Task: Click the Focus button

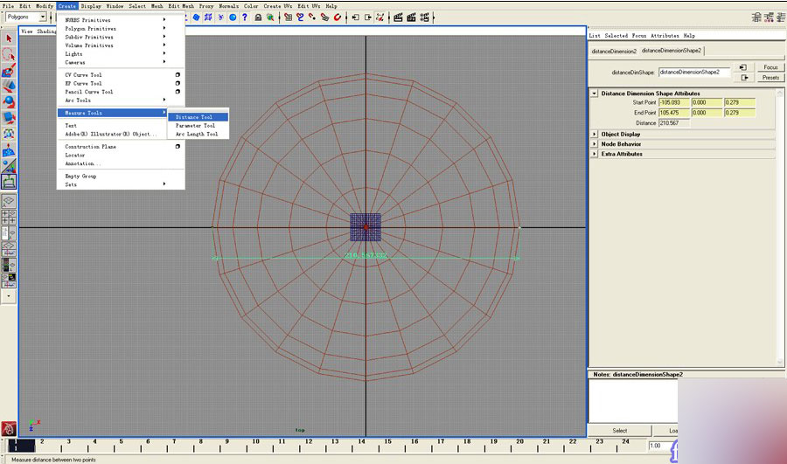Action: pyautogui.click(x=770, y=67)
